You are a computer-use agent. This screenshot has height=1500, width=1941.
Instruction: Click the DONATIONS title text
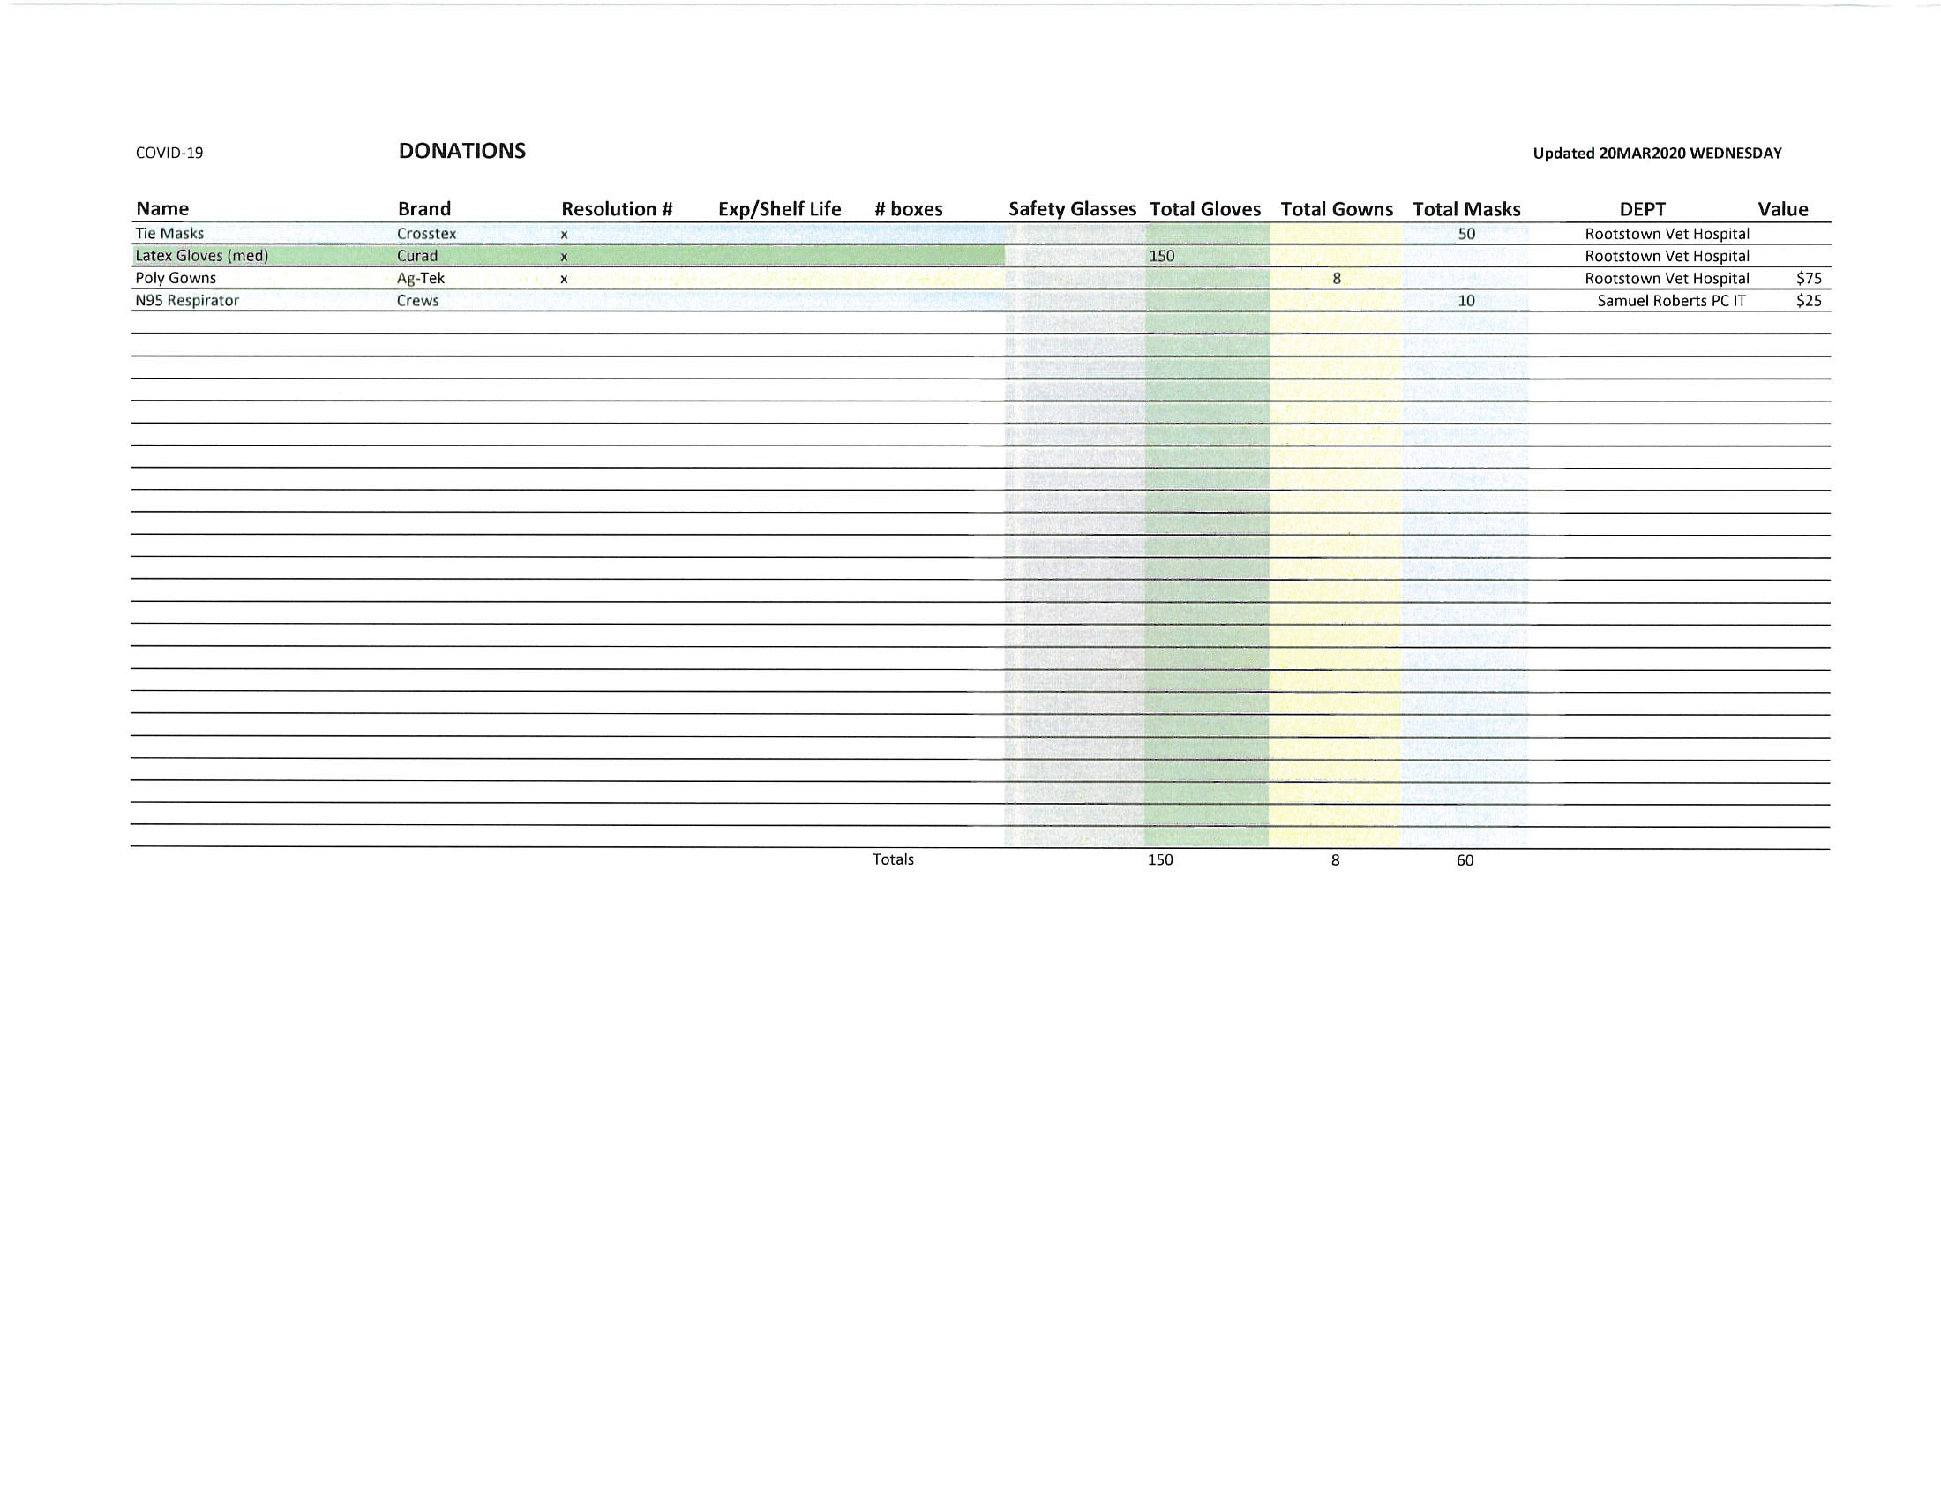tap(462, 151)
